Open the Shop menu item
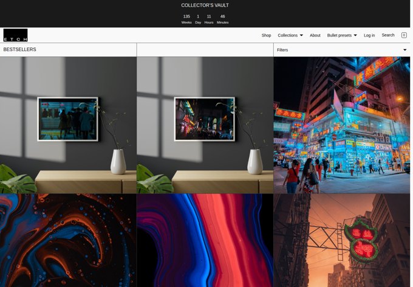 click(266, 35)
